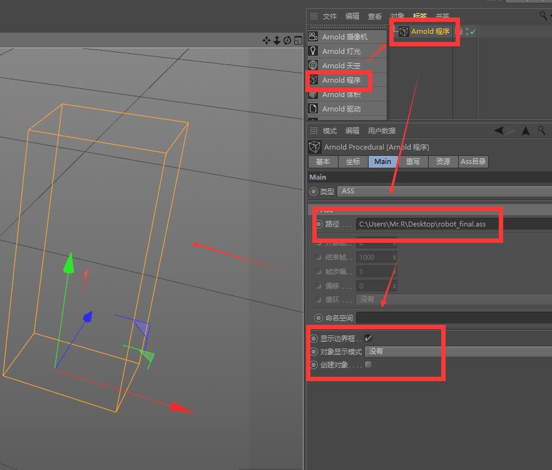
Task: Open the 模式 menu in attribute manager
Action: (329, 131)
